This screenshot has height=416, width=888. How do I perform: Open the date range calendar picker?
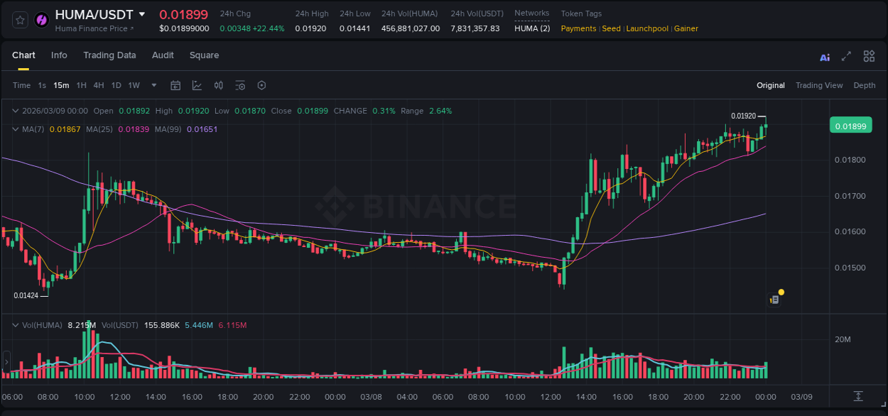click(175, 85)
